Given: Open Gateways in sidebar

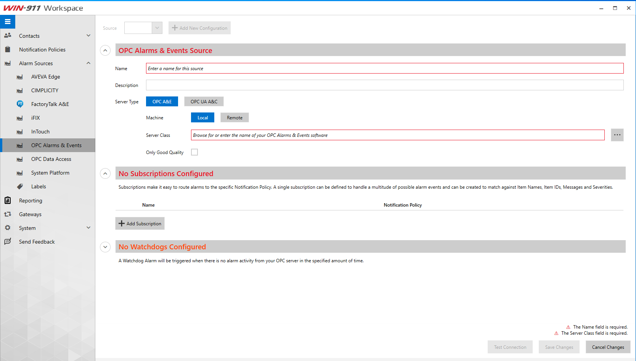Looking at the screenshot, I should point(48,214).
